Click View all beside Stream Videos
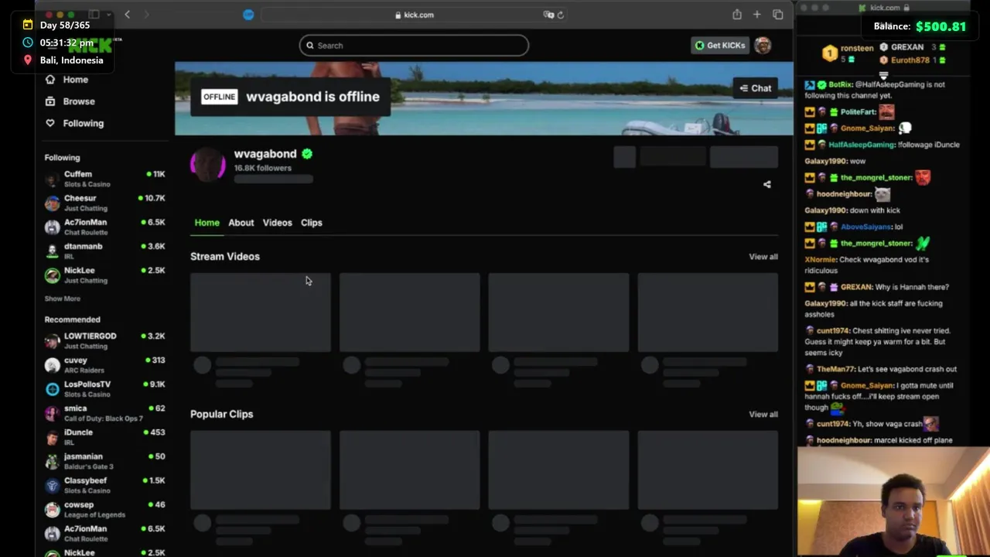The image size is (990, 557). click(763, 257)
